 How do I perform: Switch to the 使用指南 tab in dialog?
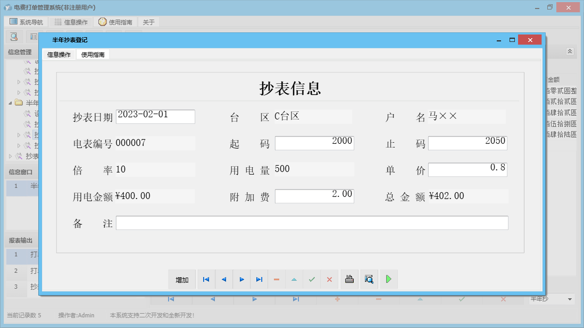pyautogui.click(x=93, y=54)
